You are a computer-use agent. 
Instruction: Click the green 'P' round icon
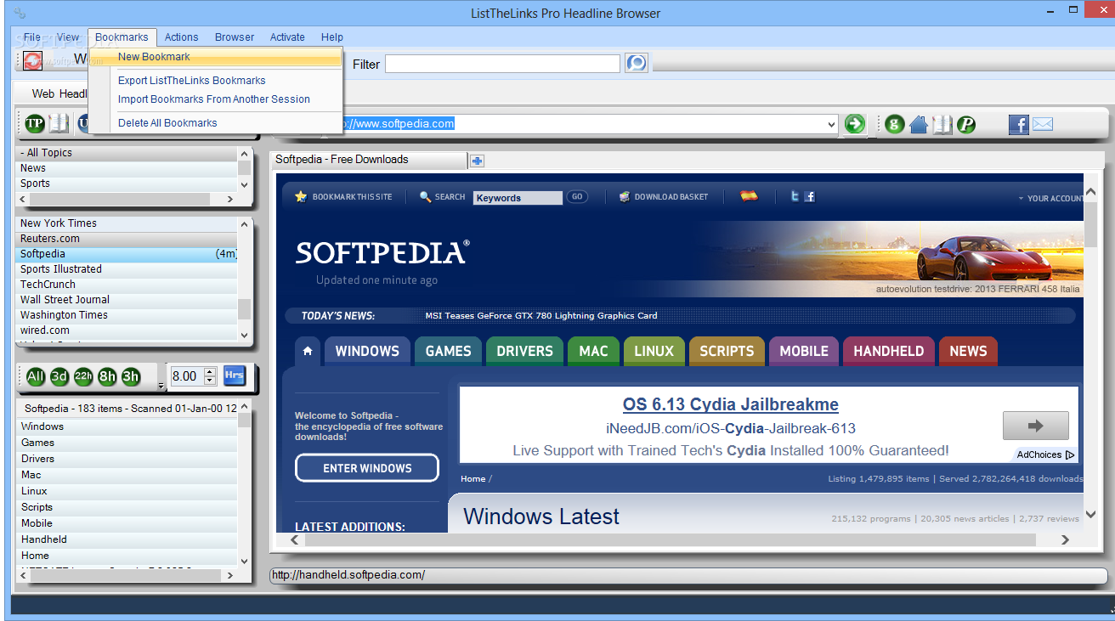click(x=966, y=124)
